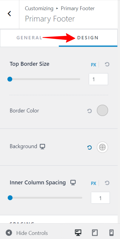Reset the Border Color setting

click(89, 111)
